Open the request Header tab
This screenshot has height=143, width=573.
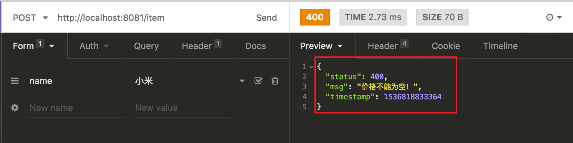(201, 46)
